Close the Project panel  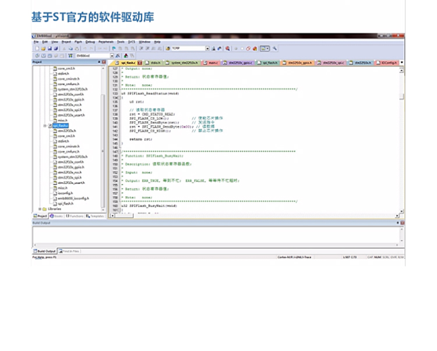pyautogui.click(x=104, y=62)
